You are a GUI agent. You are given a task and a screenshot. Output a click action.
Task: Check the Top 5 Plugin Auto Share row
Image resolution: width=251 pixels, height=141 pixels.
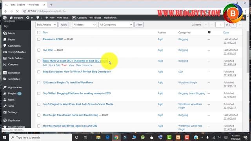click(x=39, y=104)
